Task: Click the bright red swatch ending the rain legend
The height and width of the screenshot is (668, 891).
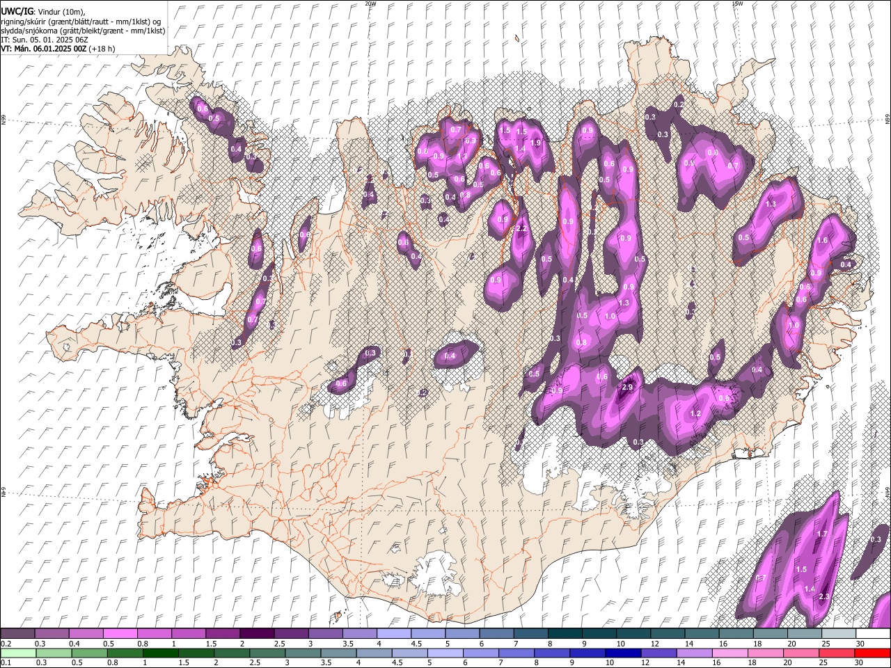Action: click(x=873, y=653)
